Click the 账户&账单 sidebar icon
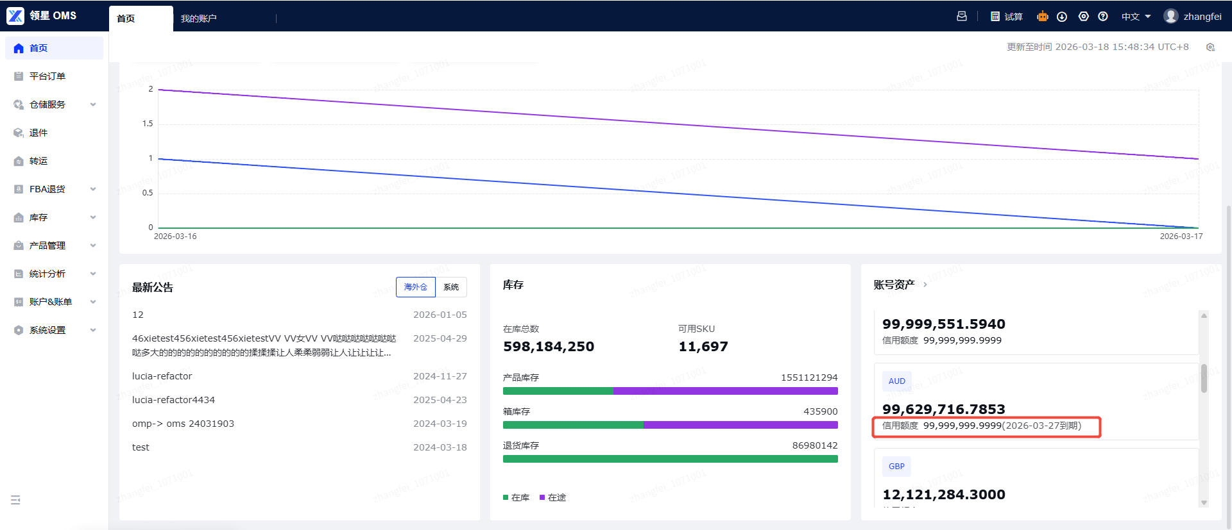 pos(19,302)
